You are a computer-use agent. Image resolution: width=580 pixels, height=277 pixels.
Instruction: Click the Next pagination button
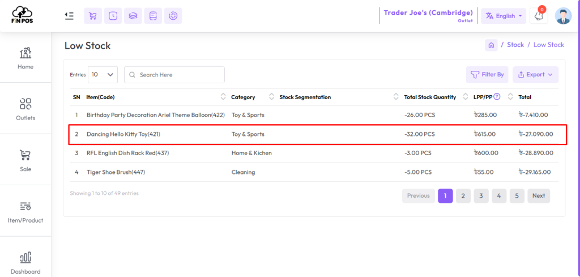coord(539,195)
